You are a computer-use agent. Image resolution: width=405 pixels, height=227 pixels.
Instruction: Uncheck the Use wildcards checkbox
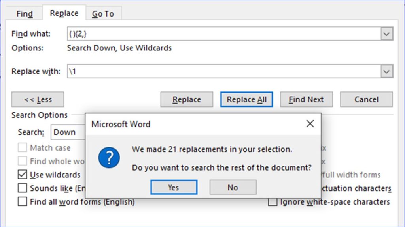(23, 175)
